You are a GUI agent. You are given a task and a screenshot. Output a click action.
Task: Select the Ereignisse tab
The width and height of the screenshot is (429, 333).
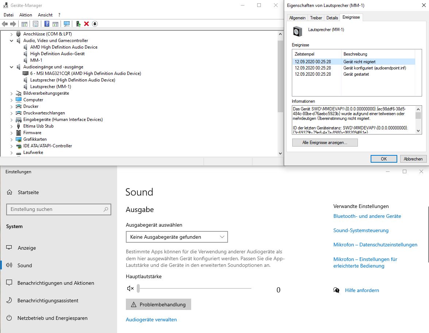point(351,17)
